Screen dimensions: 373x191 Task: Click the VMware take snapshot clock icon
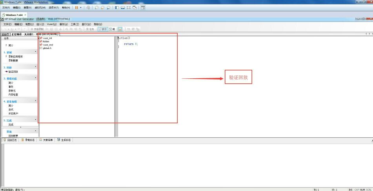pyautogui.click(x=96, y=7)
